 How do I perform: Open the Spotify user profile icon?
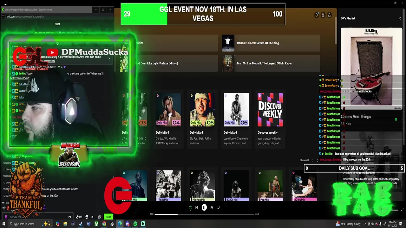pyautogui.click(x=329, y=15)
